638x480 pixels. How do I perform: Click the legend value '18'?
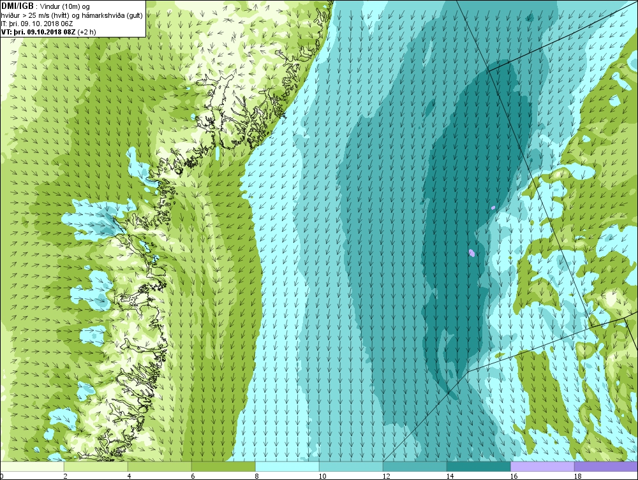pyautogui.click(x=577, y=476)
